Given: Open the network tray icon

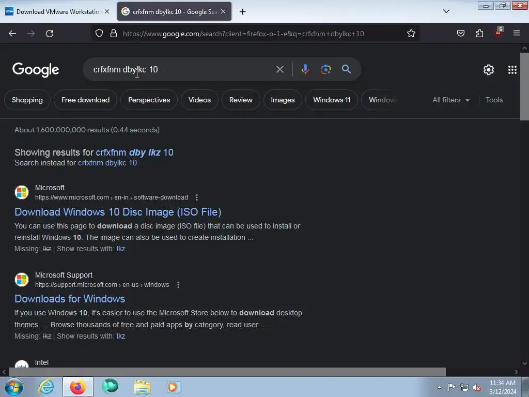Looking at the screenshot, I should coord(464,387).
